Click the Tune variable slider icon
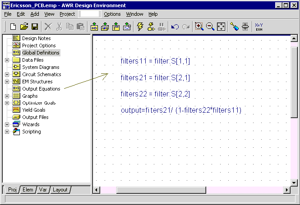The width and height of the screenshot is (300, 205). point(245,27)
